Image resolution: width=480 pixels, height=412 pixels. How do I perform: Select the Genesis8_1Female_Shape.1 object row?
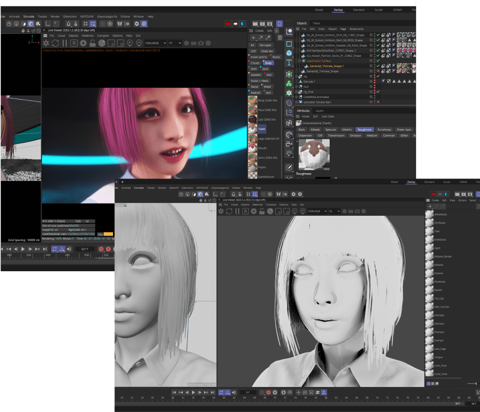point(327,66)
